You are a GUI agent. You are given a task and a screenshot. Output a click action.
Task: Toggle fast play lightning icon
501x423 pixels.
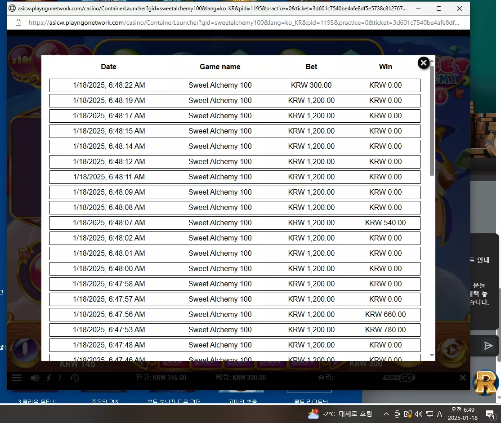coord(49,378)
